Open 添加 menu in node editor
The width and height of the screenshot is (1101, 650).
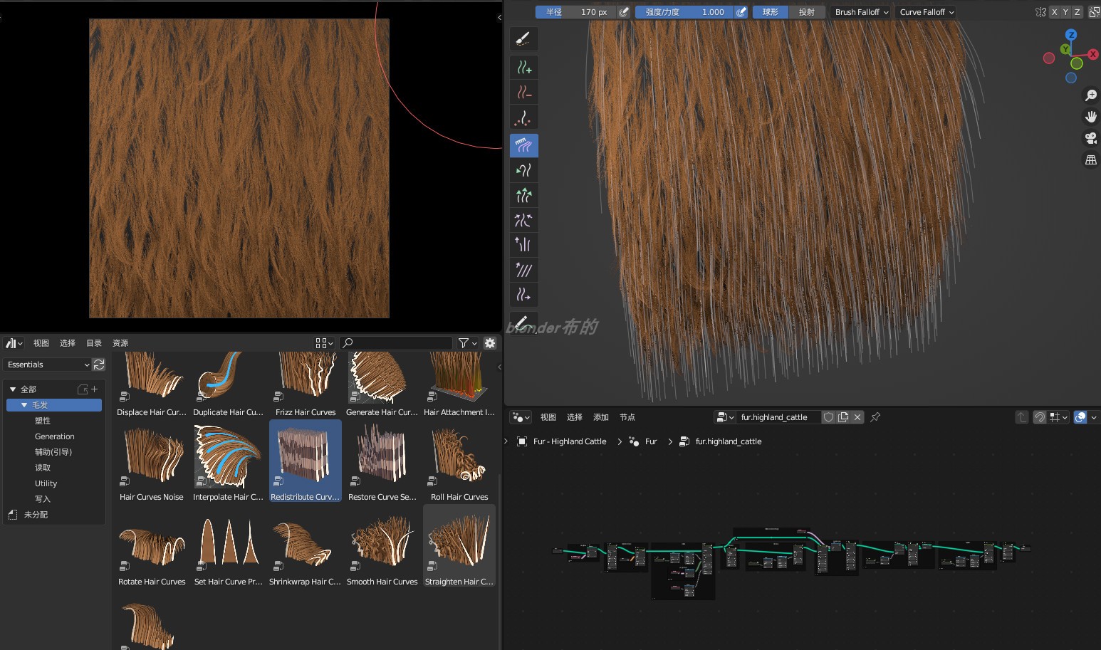pyautogui.click(x=601, y=417)
